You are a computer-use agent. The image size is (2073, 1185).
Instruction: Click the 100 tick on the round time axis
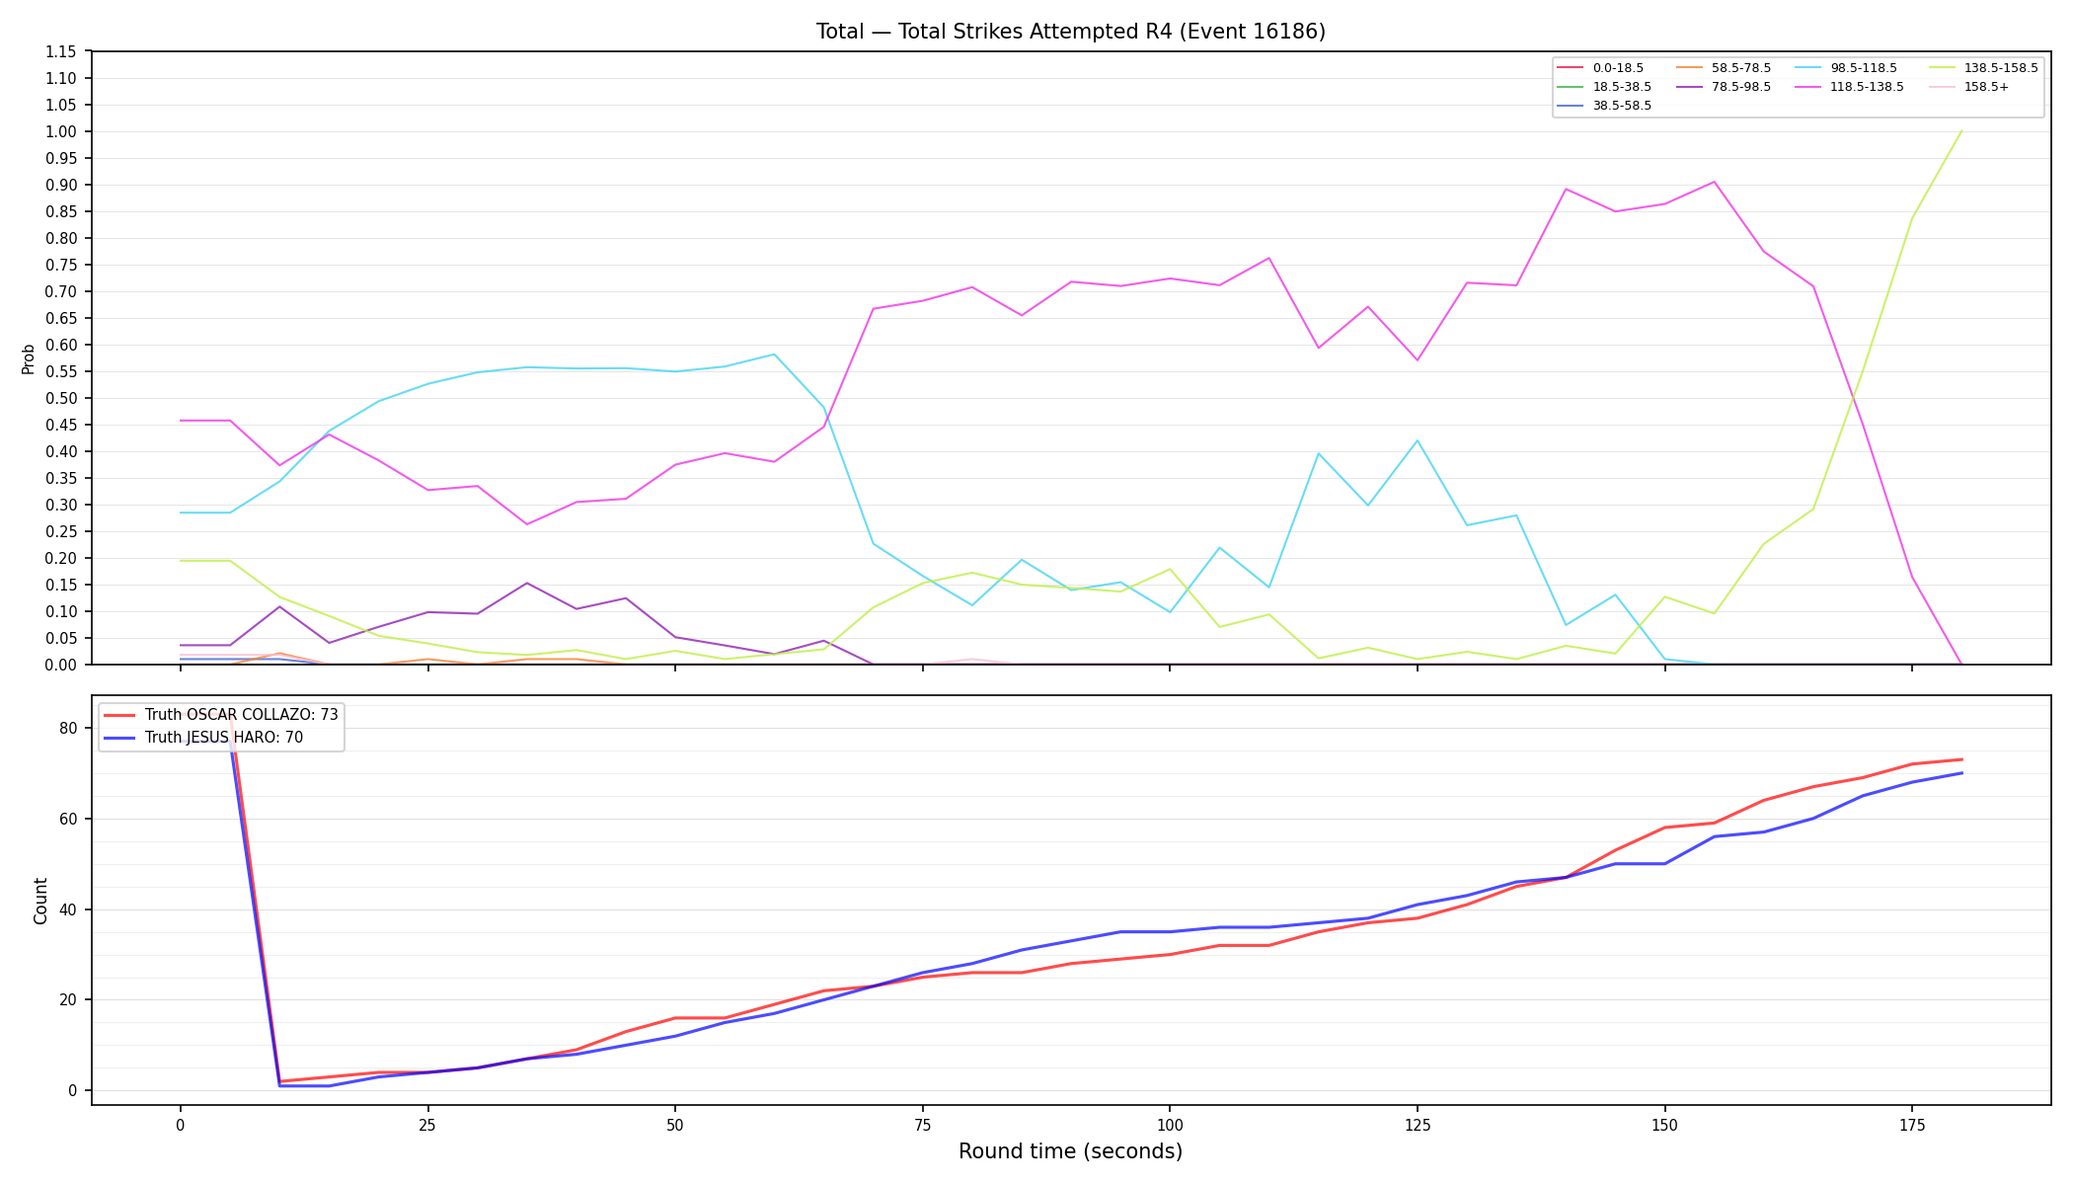pos(1170,1125)
